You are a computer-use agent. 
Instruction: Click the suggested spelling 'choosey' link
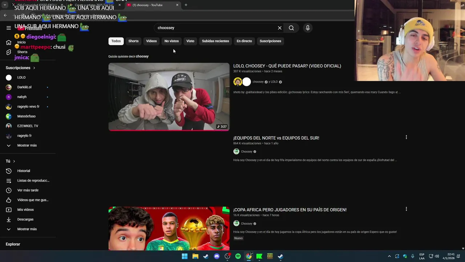[142, 56]
